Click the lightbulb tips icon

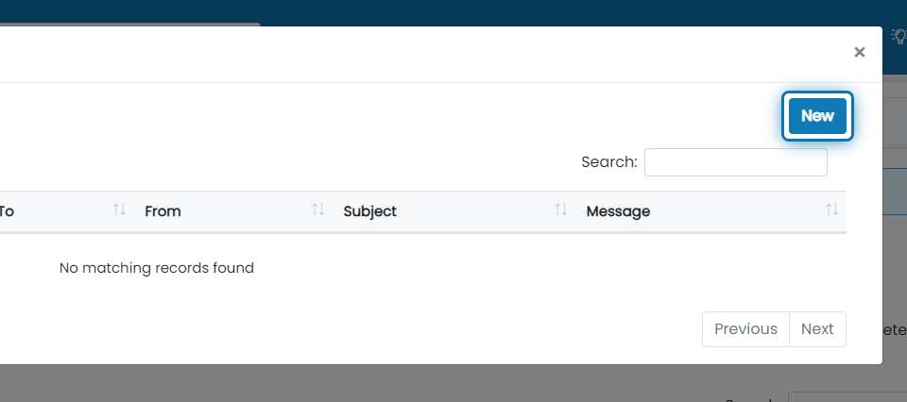pos(899,37)
